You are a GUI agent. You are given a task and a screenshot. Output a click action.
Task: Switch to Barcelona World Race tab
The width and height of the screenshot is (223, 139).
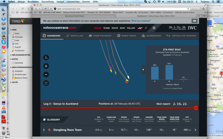point(75,16)
